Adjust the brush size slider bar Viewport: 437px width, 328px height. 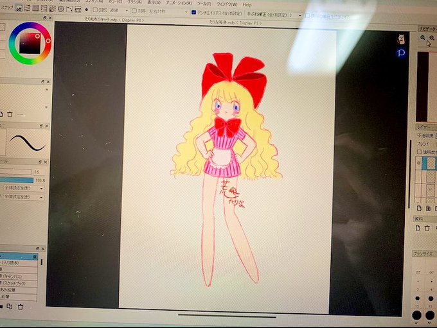pyautogui.click(x=15, y=172)
